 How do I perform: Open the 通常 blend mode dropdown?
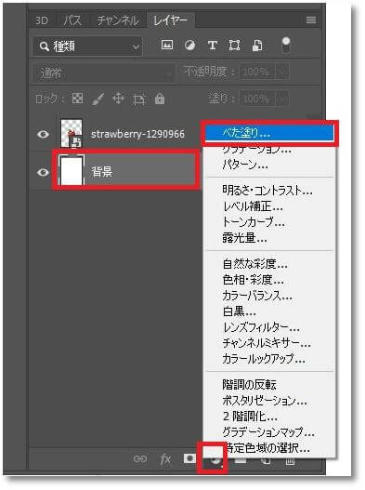103,73
